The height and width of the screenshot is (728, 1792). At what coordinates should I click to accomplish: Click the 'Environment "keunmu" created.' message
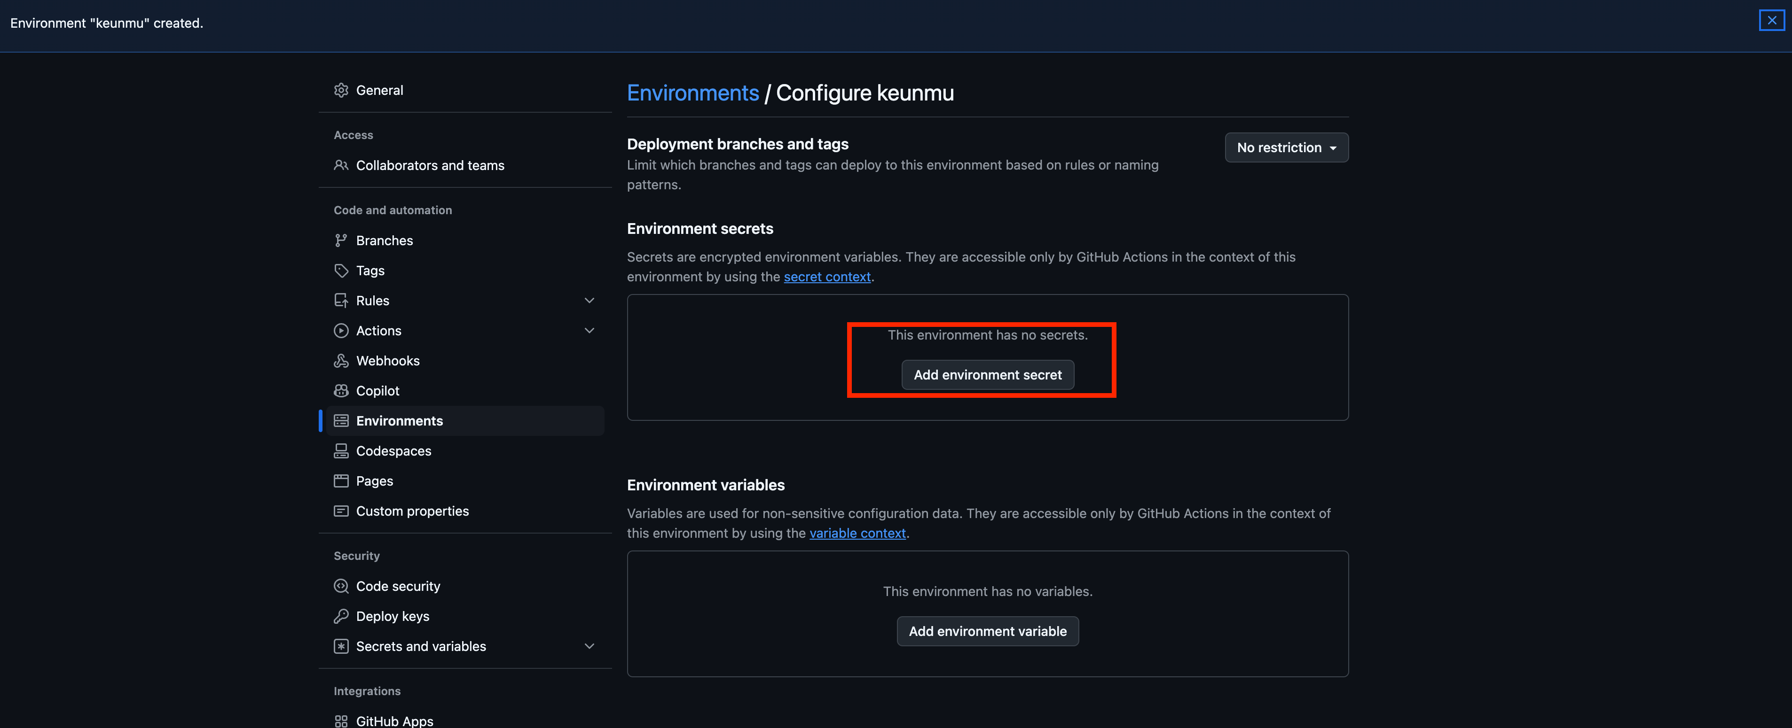click(x=106, y=23)
